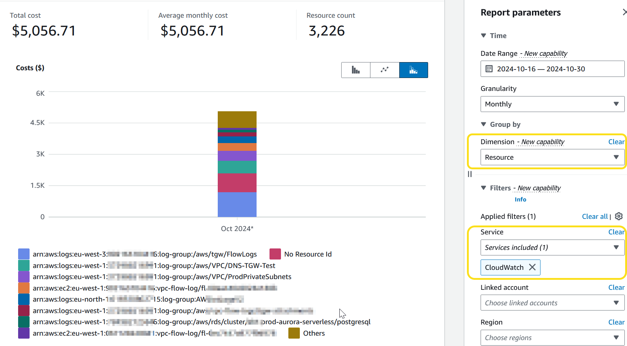The height and width of the screenshot is (346, 627).
Task: Collapse the Time section
Action: [484, 35]
